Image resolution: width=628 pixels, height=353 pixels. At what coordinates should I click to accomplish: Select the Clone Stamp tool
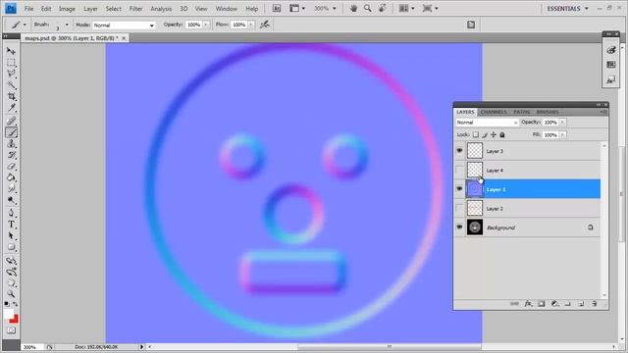coord(11,144)
